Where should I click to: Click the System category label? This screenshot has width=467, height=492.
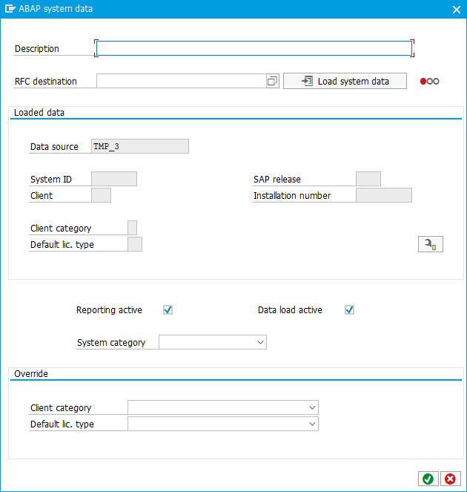(x=111, y=343)
